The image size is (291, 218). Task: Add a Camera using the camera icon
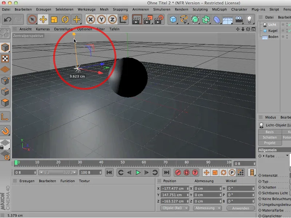pos(238,19)
